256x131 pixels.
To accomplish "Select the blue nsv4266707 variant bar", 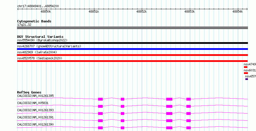I will pyautogui.click(x=132, y=49).
